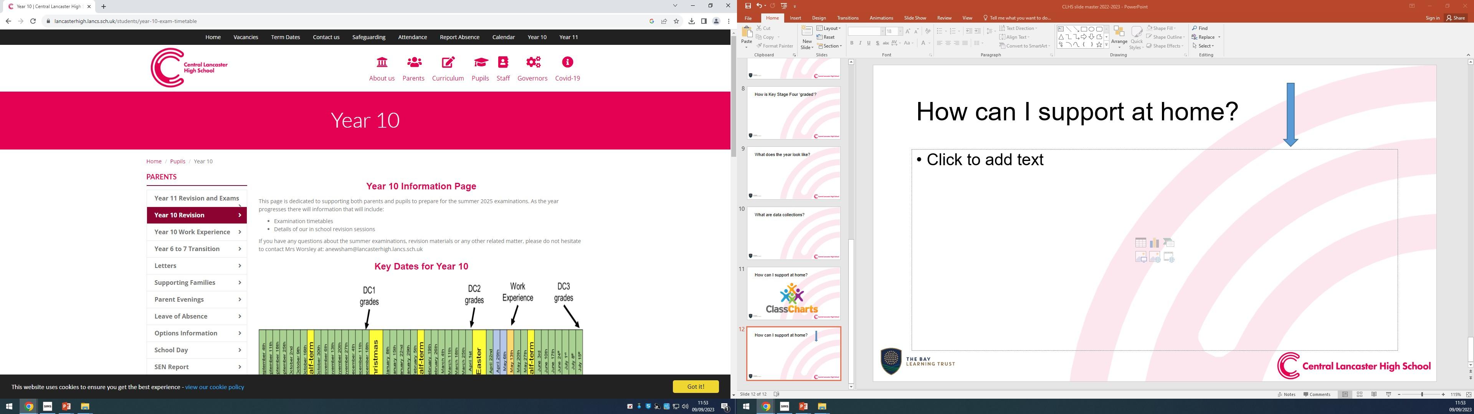Screen dimensions: 1474x414
Task: Click Sign in in PowerPoint
Action: tap(1432, 18)
